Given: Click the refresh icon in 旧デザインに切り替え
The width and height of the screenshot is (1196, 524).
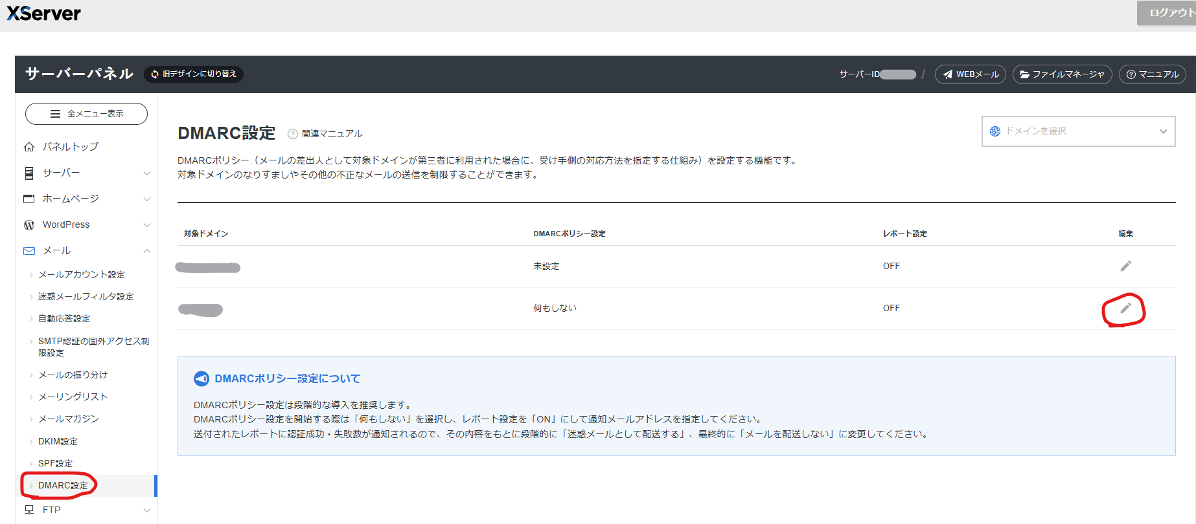Looking at the screenshot, I should (155, 74).
